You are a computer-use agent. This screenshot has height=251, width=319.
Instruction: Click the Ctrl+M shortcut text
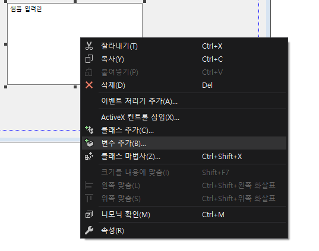213,215
